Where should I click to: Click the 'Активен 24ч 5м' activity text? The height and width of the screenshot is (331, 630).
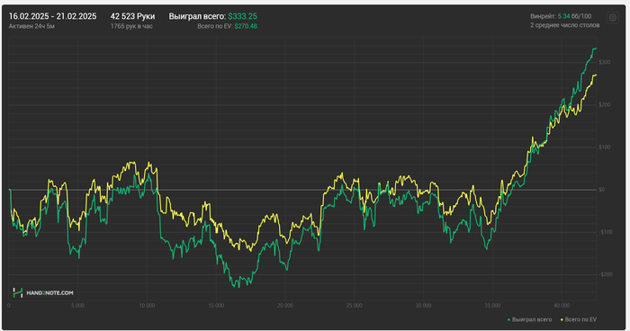pos(31,26)
